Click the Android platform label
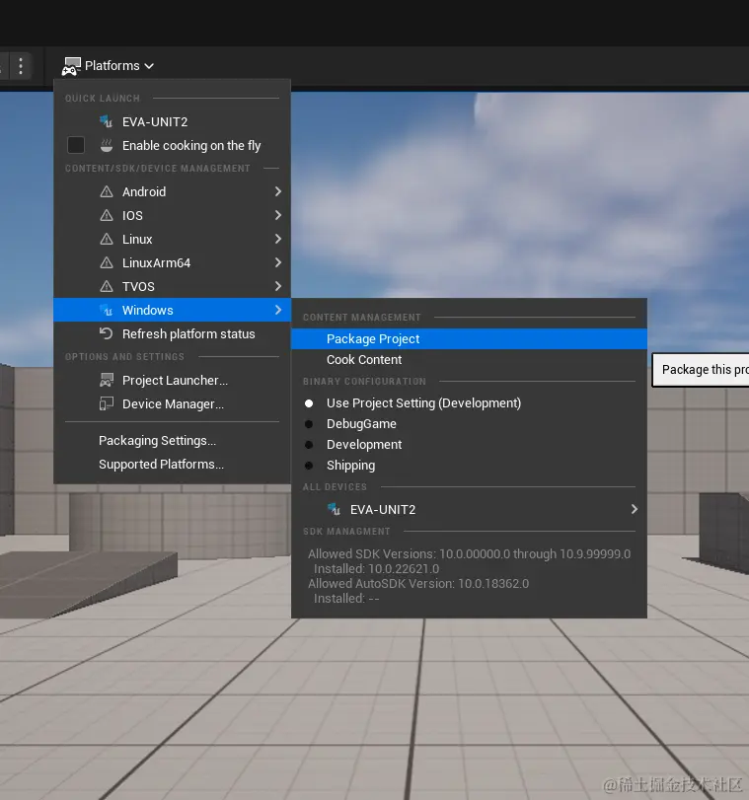 coord(144,191)
